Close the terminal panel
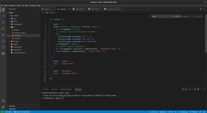Image resolution: width=207 pixels, height=113 pixels. (204, 89)
